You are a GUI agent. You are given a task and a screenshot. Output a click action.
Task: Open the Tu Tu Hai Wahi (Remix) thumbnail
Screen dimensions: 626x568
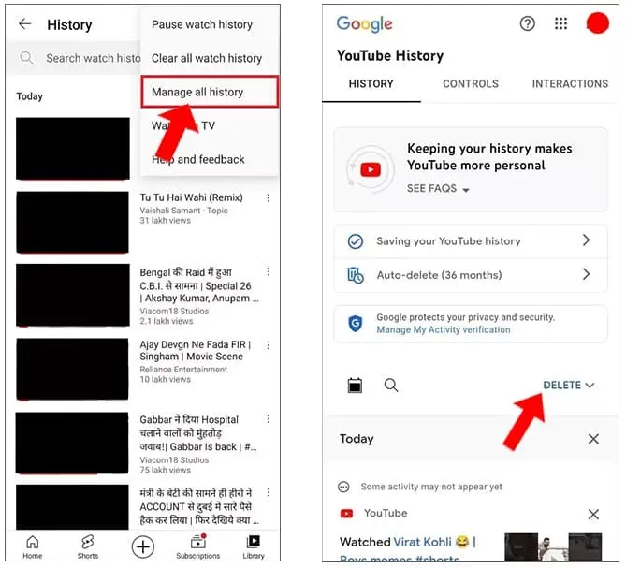[x=72, y=223]
